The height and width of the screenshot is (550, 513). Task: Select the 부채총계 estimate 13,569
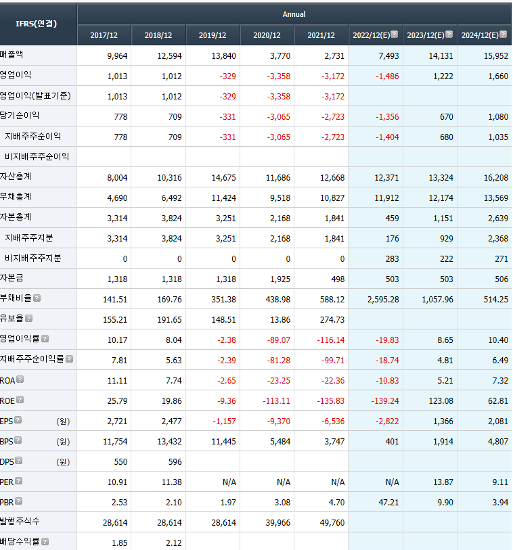click(x=496, y=198)
